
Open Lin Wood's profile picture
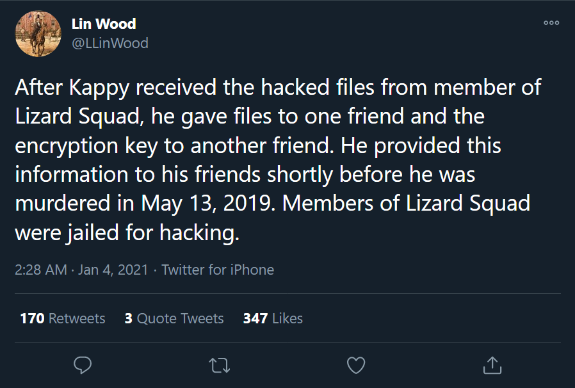[x=38, y=34]
